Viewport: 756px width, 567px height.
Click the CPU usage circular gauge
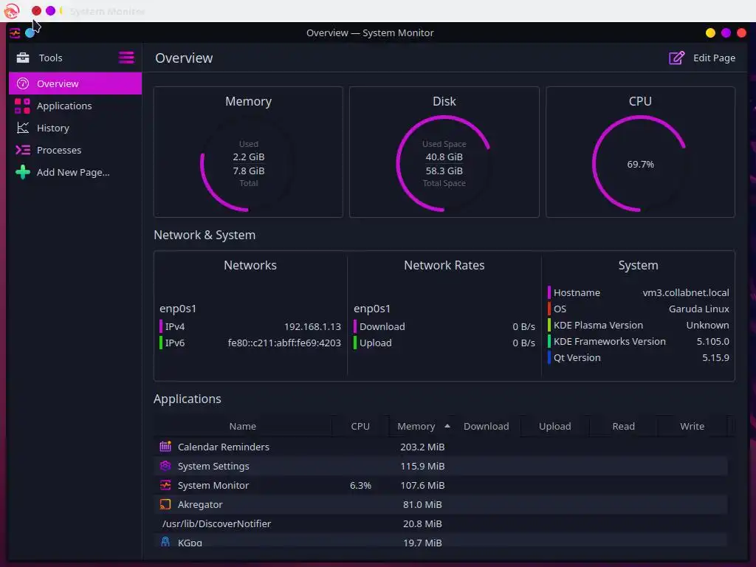640,164
